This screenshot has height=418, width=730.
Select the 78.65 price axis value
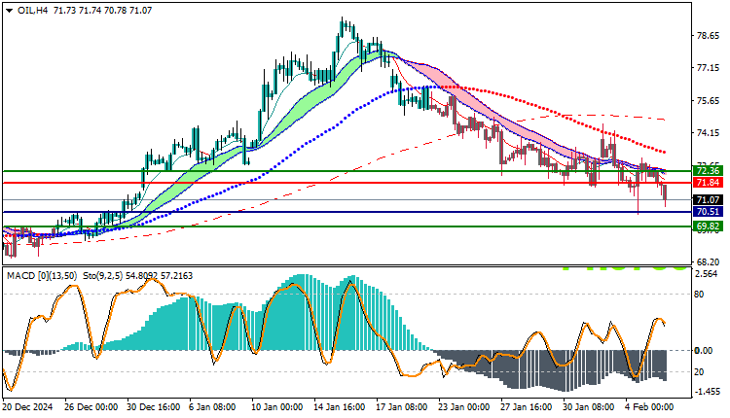708,36
